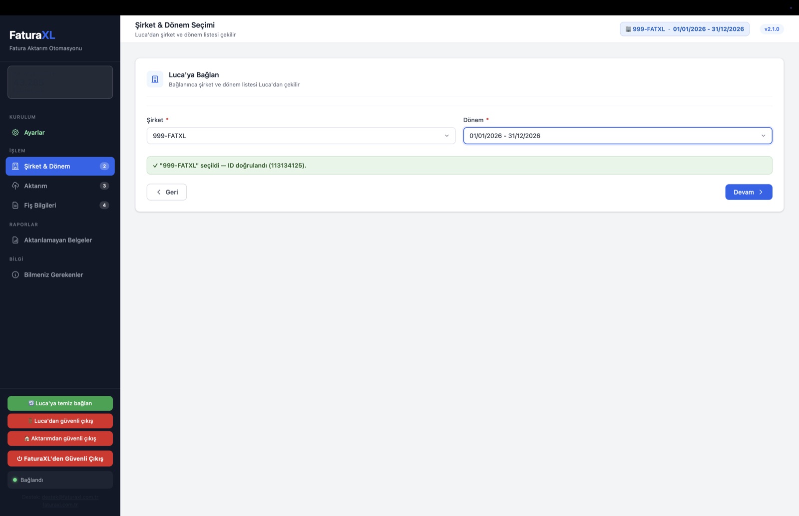Click the "999-FATXL" seçildi confirmation message
Viewport: 799px width, 516px height.
[459, 165]
